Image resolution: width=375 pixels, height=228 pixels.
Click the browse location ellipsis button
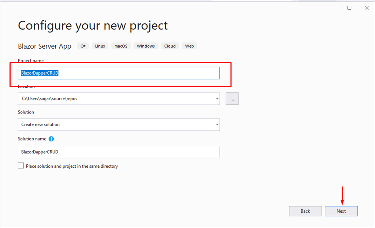(x=232, y=99)
